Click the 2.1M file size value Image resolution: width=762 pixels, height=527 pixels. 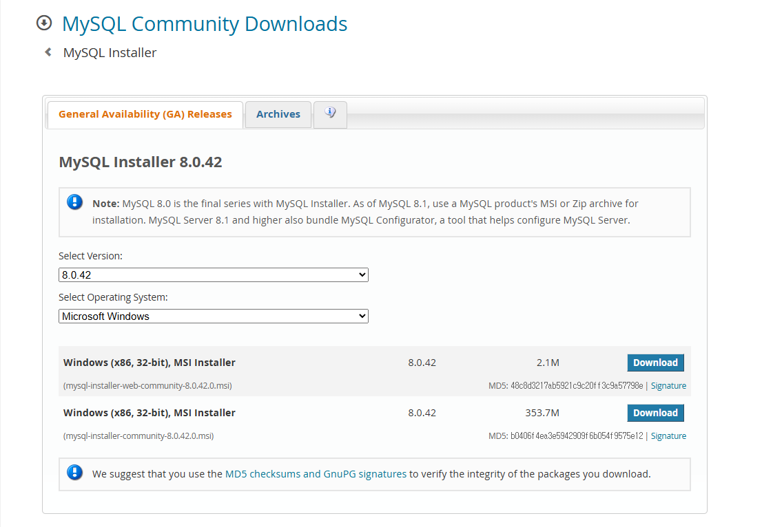[x=548, y=363]
